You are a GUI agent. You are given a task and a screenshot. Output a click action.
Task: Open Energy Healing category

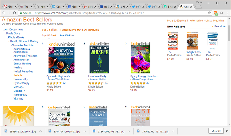click(x=22, y=64)
